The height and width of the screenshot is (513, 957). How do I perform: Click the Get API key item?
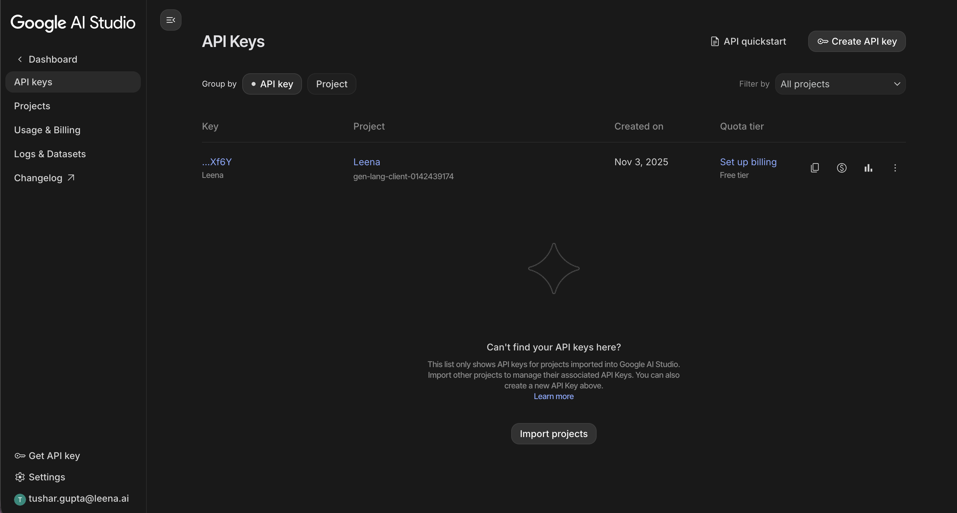click(x=47, y=455)
